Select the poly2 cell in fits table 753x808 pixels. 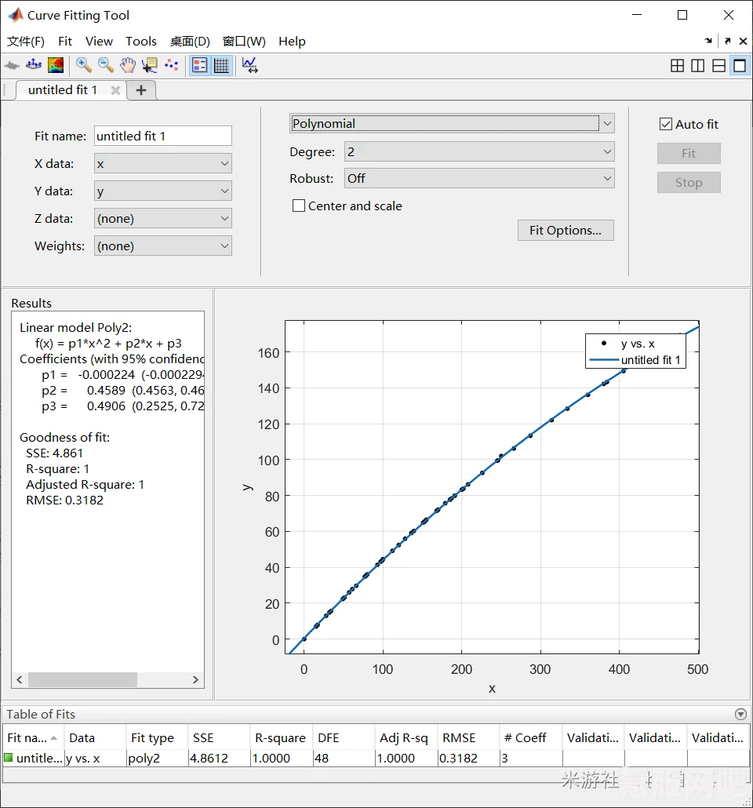(x=157, y=758)
